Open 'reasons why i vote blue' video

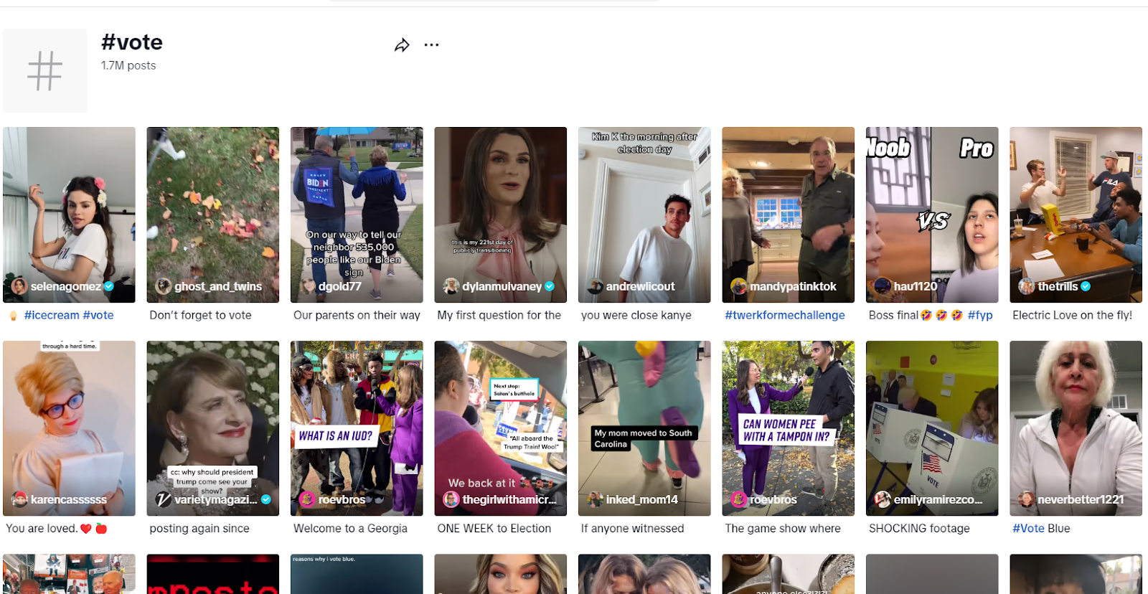click(357, 574)
